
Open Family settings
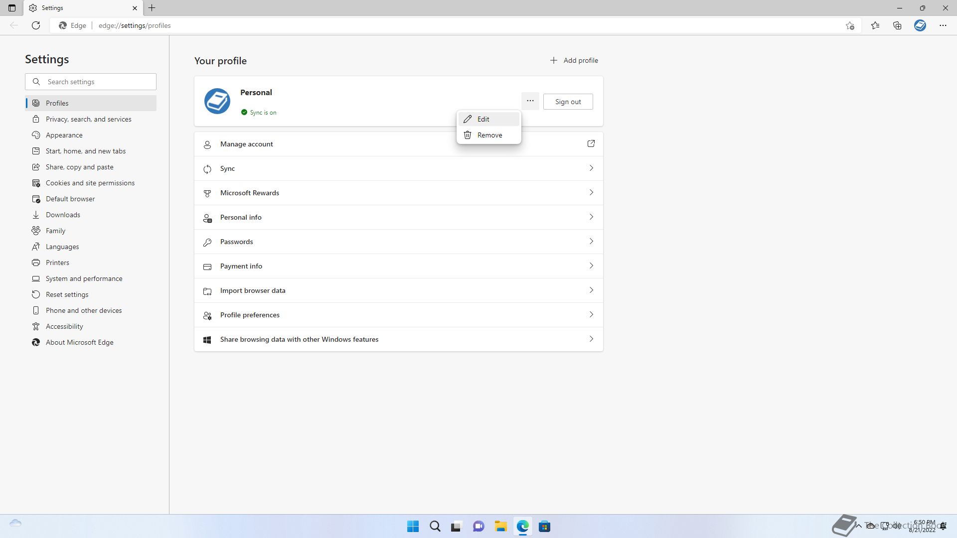coord(91,231)
